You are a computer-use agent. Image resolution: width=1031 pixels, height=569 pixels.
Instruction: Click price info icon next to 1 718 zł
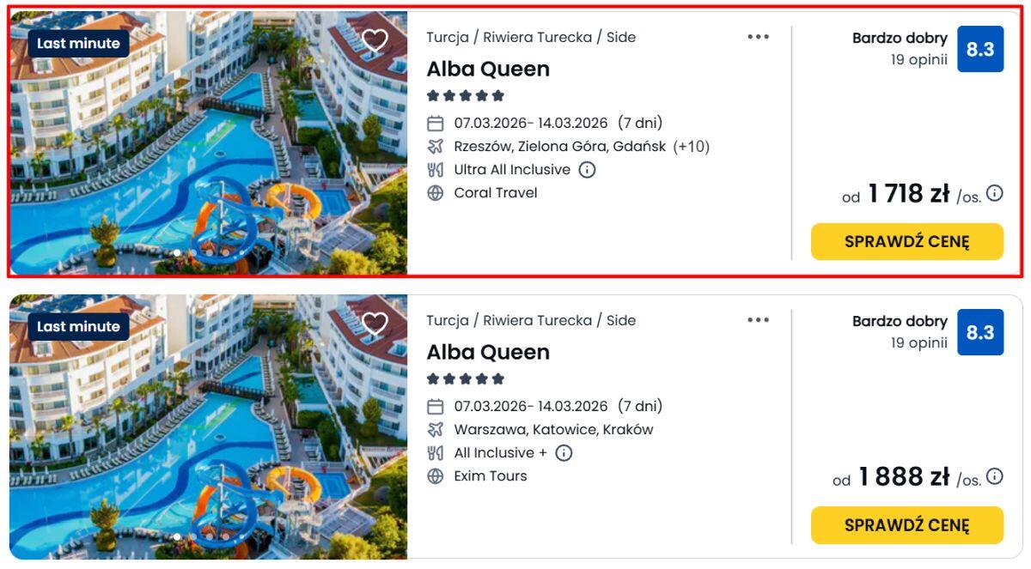click(994, 193)
